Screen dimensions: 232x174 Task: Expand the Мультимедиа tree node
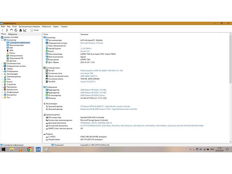point(2,74)
